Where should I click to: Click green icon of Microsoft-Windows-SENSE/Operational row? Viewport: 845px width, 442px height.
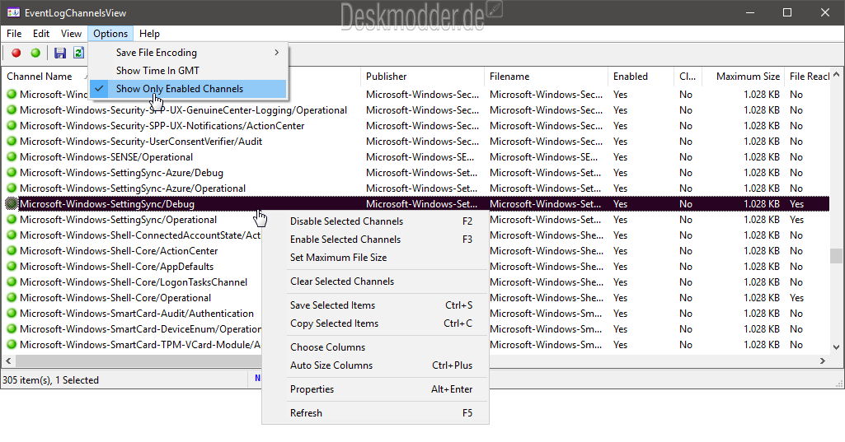point(12,157)
